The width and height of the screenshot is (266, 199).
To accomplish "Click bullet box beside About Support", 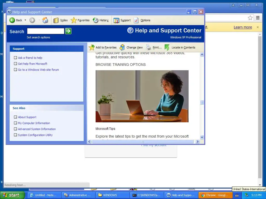I will point(15,117).
